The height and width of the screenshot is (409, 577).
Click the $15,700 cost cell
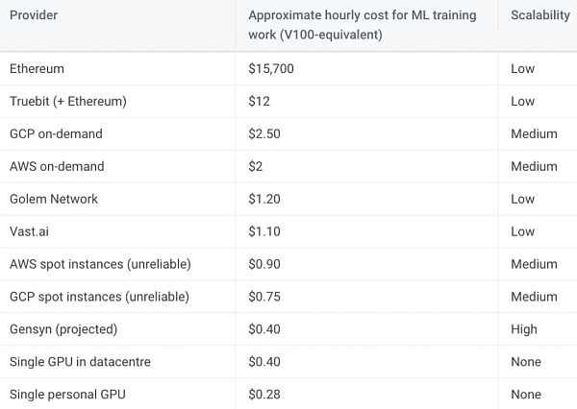pyautogui.click(x=271, y=69)
